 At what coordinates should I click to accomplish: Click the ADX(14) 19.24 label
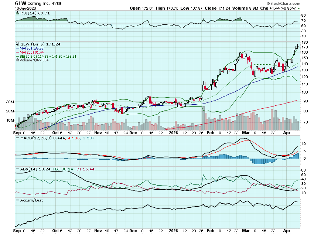tap(35, 169)
